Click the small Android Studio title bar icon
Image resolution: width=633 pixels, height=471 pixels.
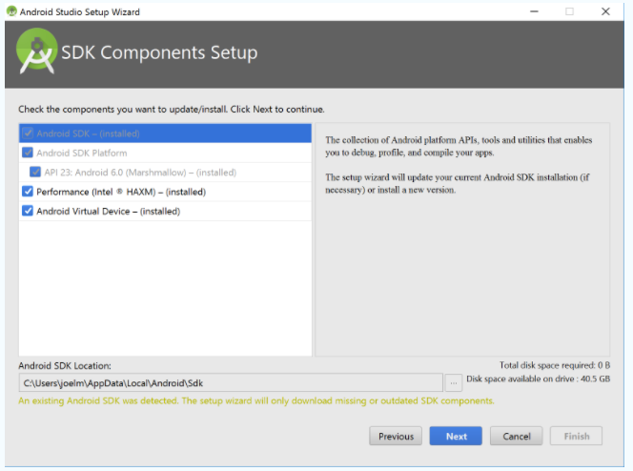click(x=11, y=11)
